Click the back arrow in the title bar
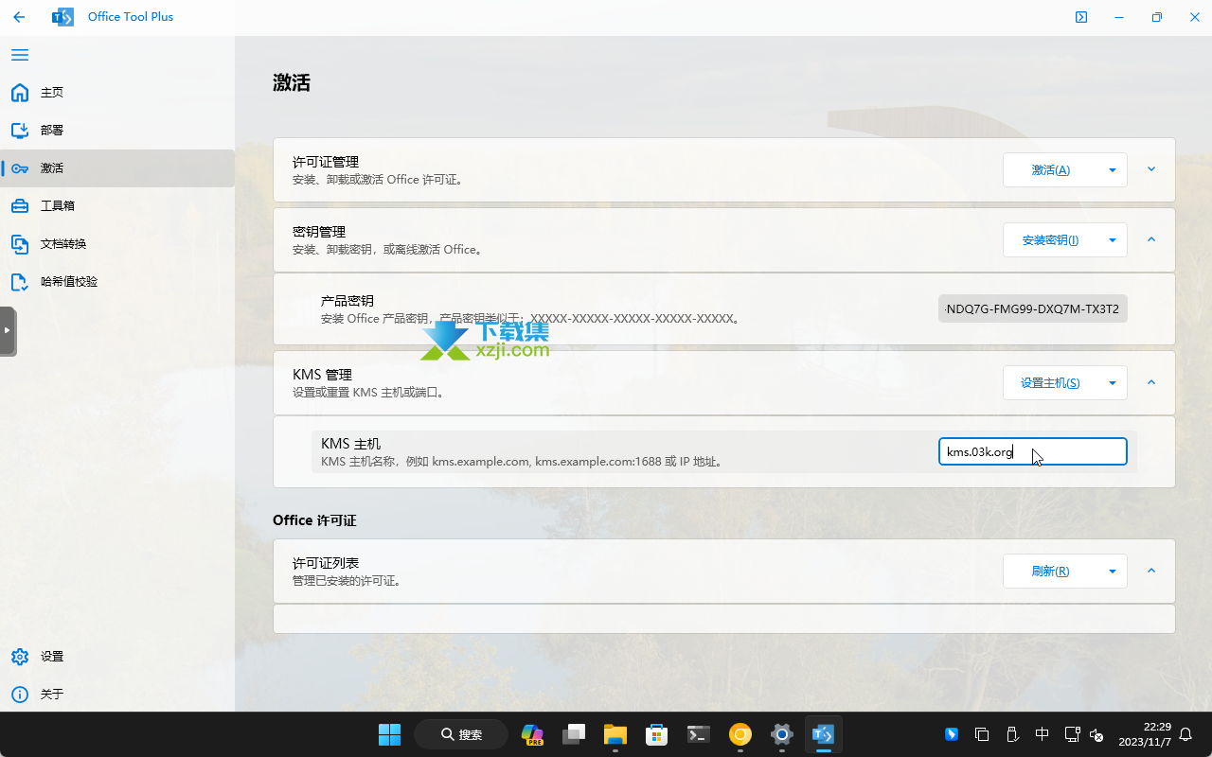The width and height of the screenshot is (1212, 757). tap(19, 17)
